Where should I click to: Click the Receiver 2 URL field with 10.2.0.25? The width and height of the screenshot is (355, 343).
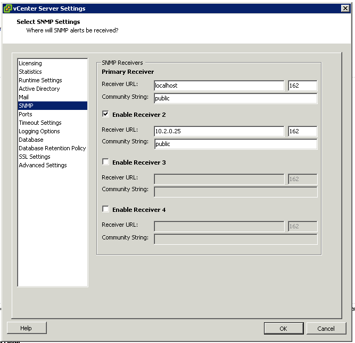click(x=219, y=131)
